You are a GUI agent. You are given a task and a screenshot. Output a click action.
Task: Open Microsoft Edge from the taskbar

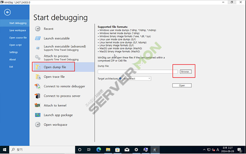99,150
